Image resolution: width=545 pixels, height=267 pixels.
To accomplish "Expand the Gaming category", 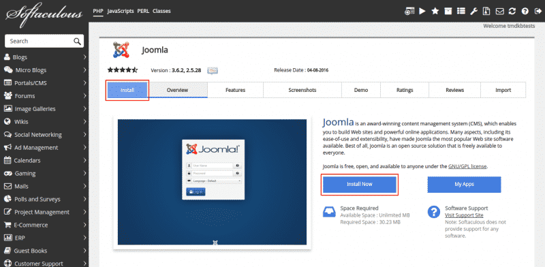I will (44, 174).
